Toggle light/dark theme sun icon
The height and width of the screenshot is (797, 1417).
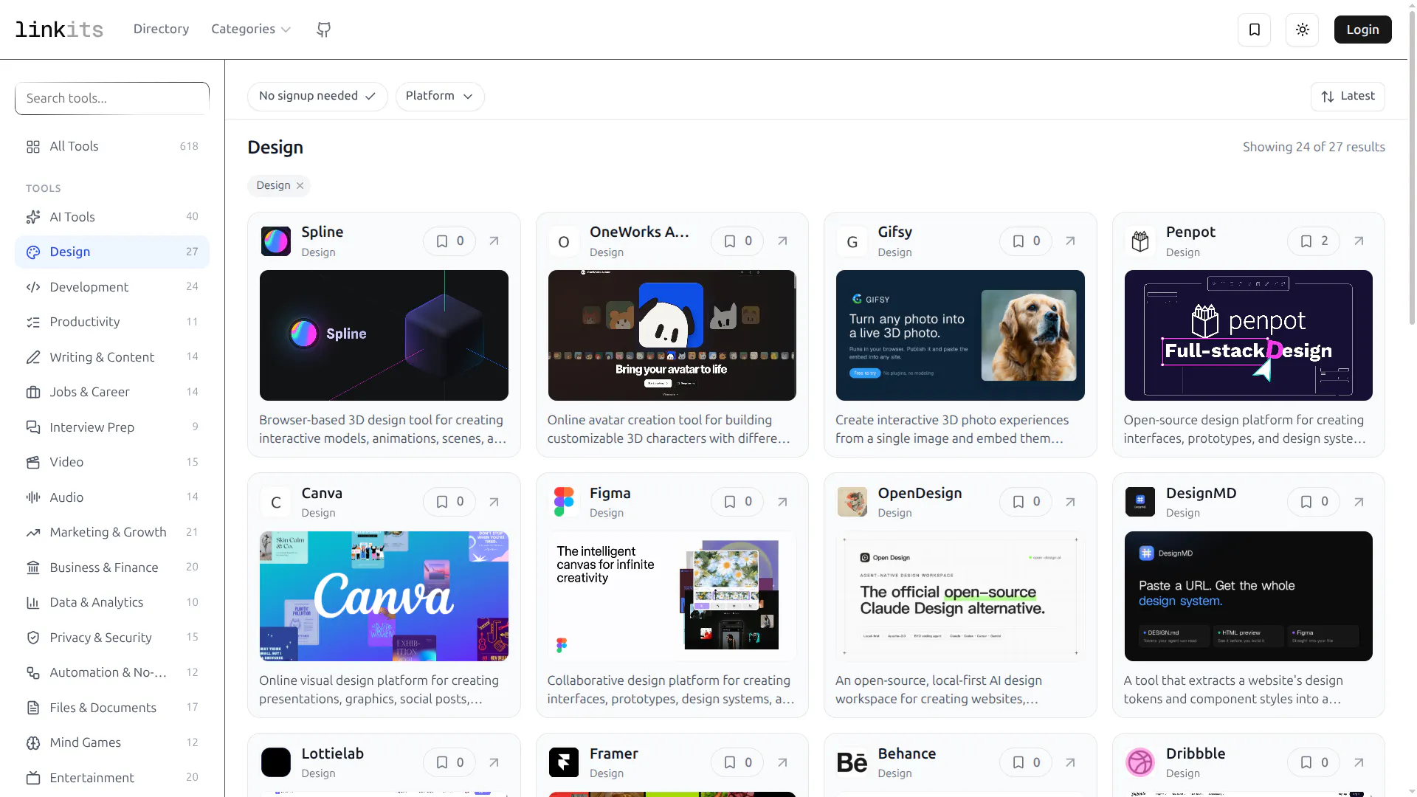1302,30
